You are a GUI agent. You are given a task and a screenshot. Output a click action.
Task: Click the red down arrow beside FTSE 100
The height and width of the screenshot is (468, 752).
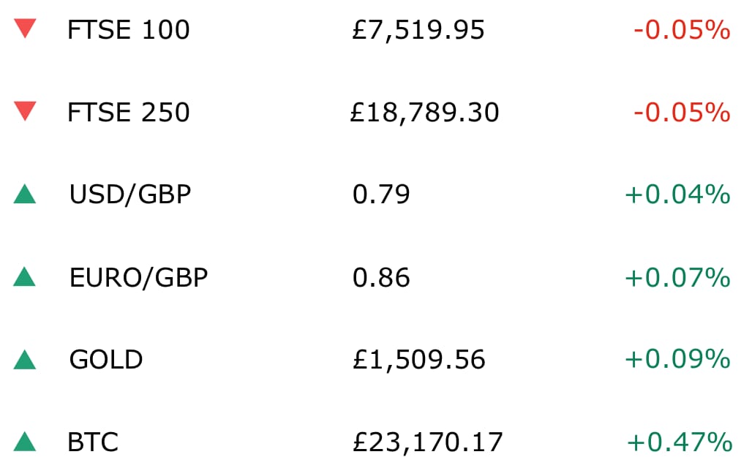pos(25,29)
